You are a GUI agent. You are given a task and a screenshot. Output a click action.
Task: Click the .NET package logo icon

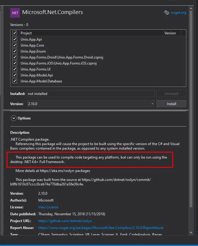coord(15,13)
